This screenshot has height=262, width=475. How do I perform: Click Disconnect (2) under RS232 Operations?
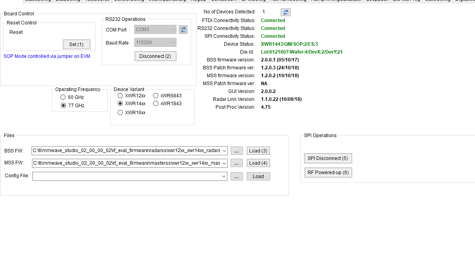(x=155, y=56)
